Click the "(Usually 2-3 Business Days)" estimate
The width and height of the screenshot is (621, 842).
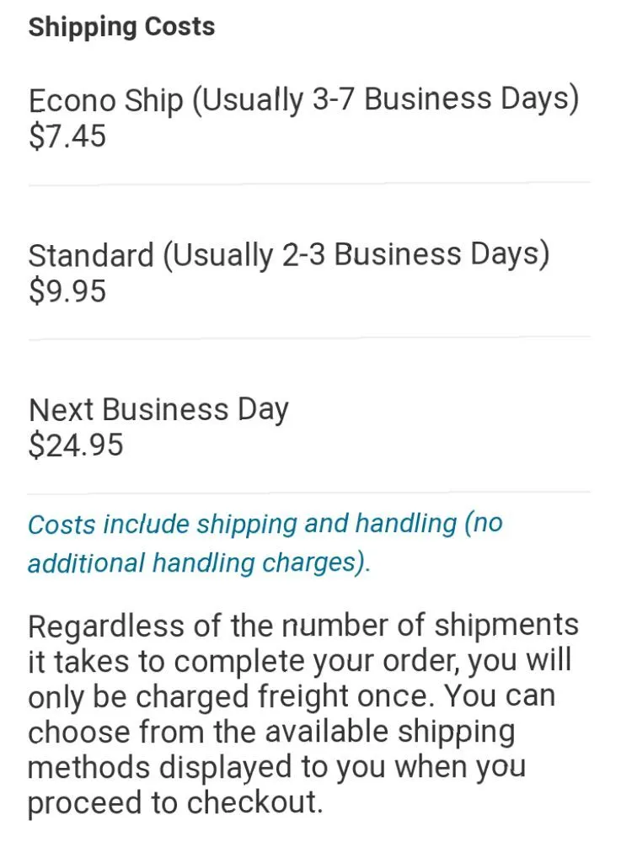(356, 256)
